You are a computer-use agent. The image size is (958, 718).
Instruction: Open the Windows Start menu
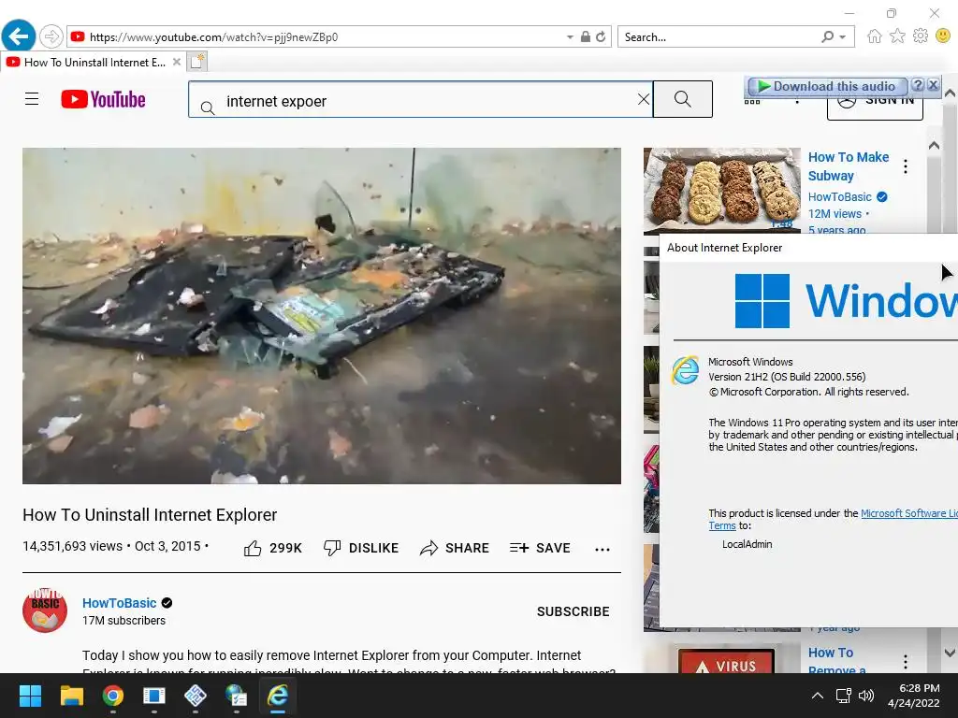[x=30, y=696]
